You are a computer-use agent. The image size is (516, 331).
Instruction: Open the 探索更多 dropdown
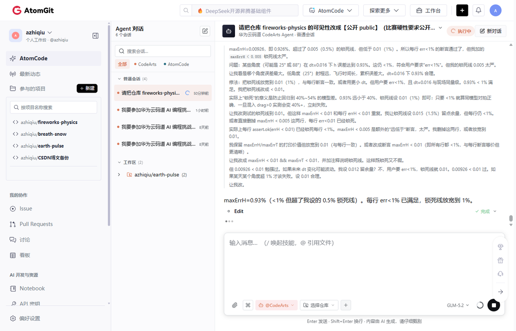[384, 10]
